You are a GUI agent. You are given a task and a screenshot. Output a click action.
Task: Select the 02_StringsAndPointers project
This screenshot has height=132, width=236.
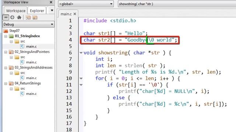tap(32, 52)
